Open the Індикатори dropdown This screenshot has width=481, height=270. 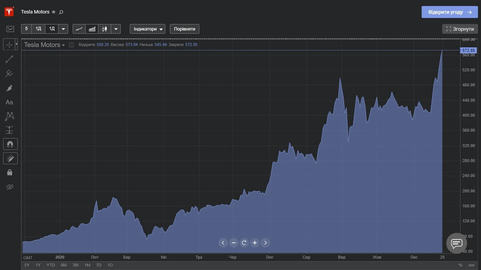[x=148, y=29]
